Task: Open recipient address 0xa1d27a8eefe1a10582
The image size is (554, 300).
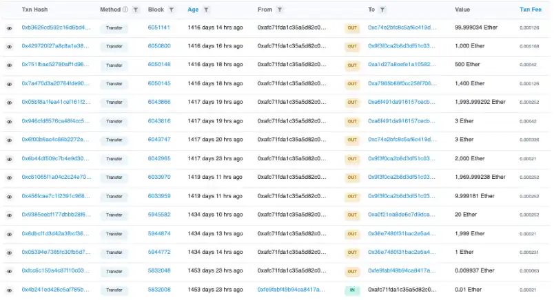Action: (x=402, y=64)
